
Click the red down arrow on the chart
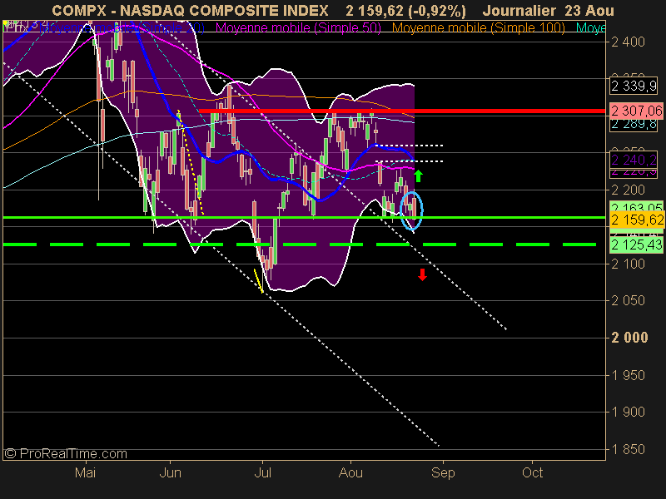422,274
